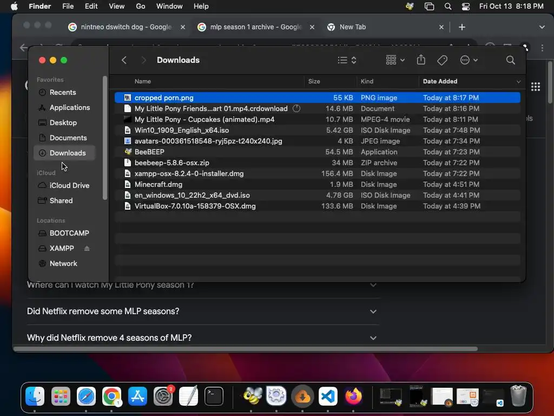Close the mlp season 1 archive tab
The width and height of the screenshot is (554, 416).
pos(312,27)
